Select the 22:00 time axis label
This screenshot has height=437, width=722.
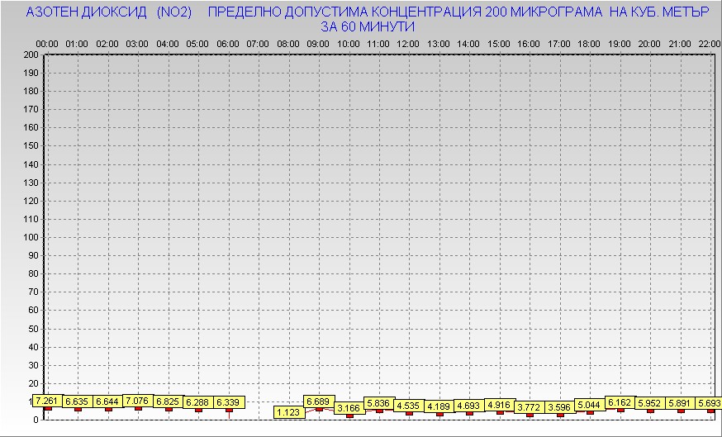pos(709,43)
